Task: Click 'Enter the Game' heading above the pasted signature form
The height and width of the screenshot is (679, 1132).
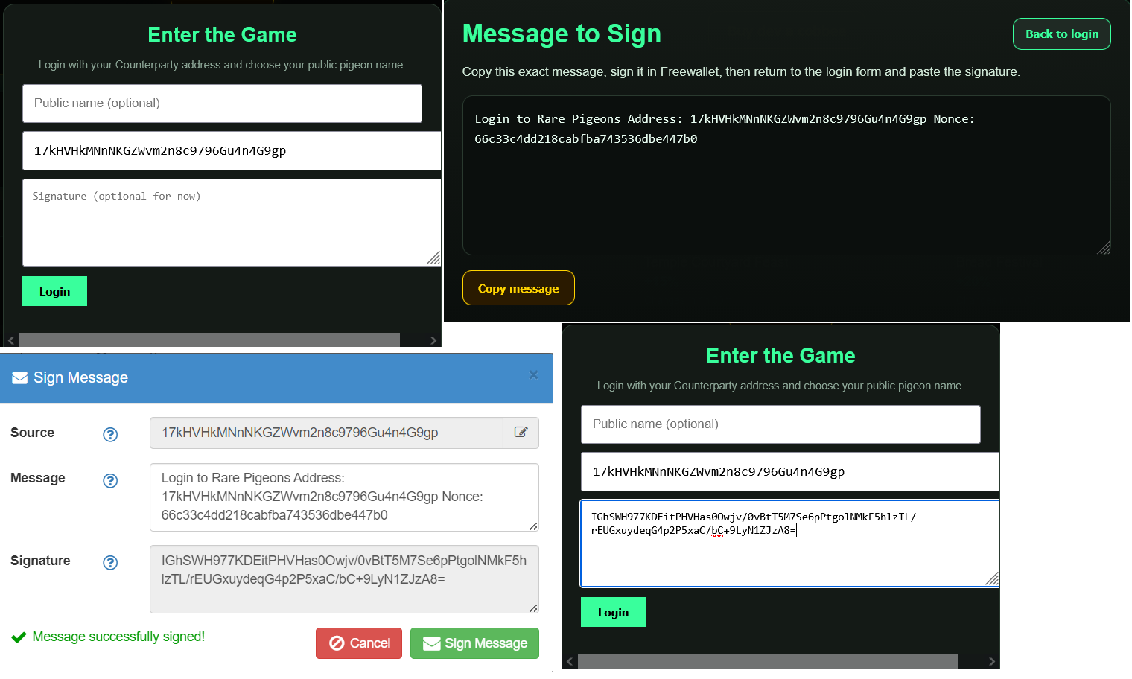Action: 780,355
